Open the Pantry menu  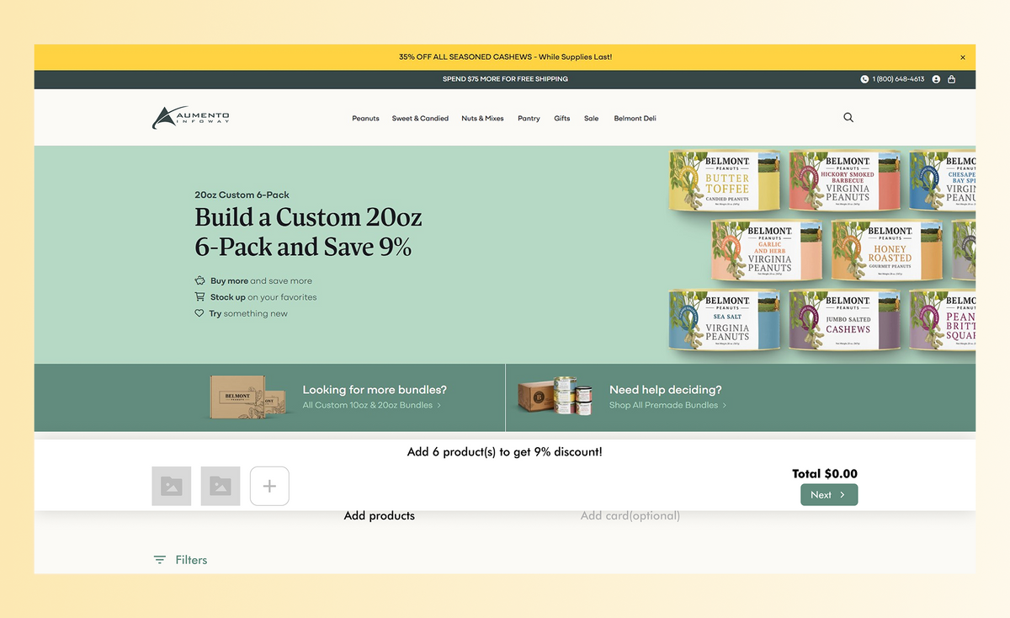pyautogui.click(x=529, y=119)
